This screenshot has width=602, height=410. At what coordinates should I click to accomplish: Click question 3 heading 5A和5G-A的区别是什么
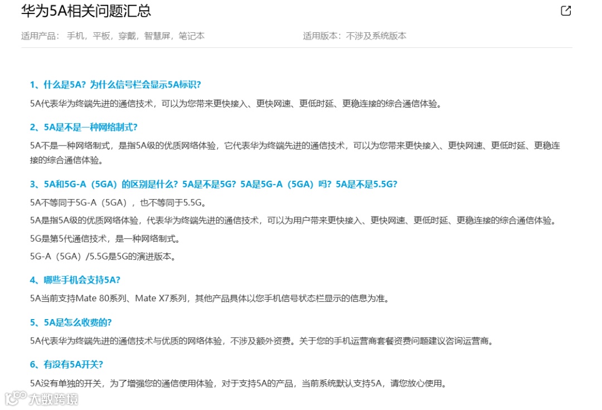coord(213,184)
